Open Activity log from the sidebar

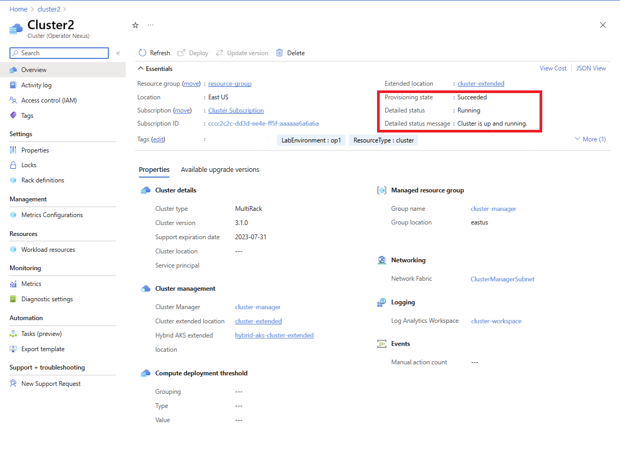click(36, 85)
